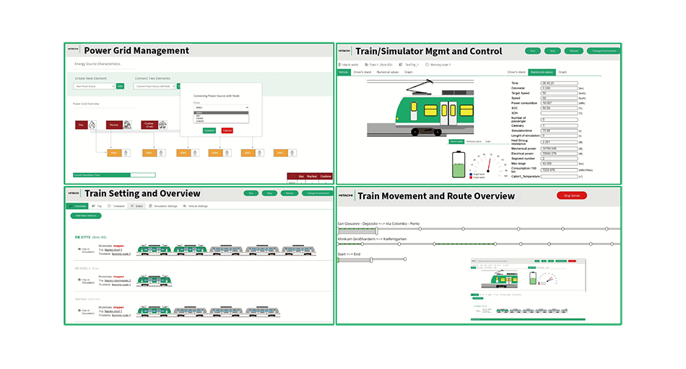Open the Naples intermediate 2 trip link

coord(118,280)
